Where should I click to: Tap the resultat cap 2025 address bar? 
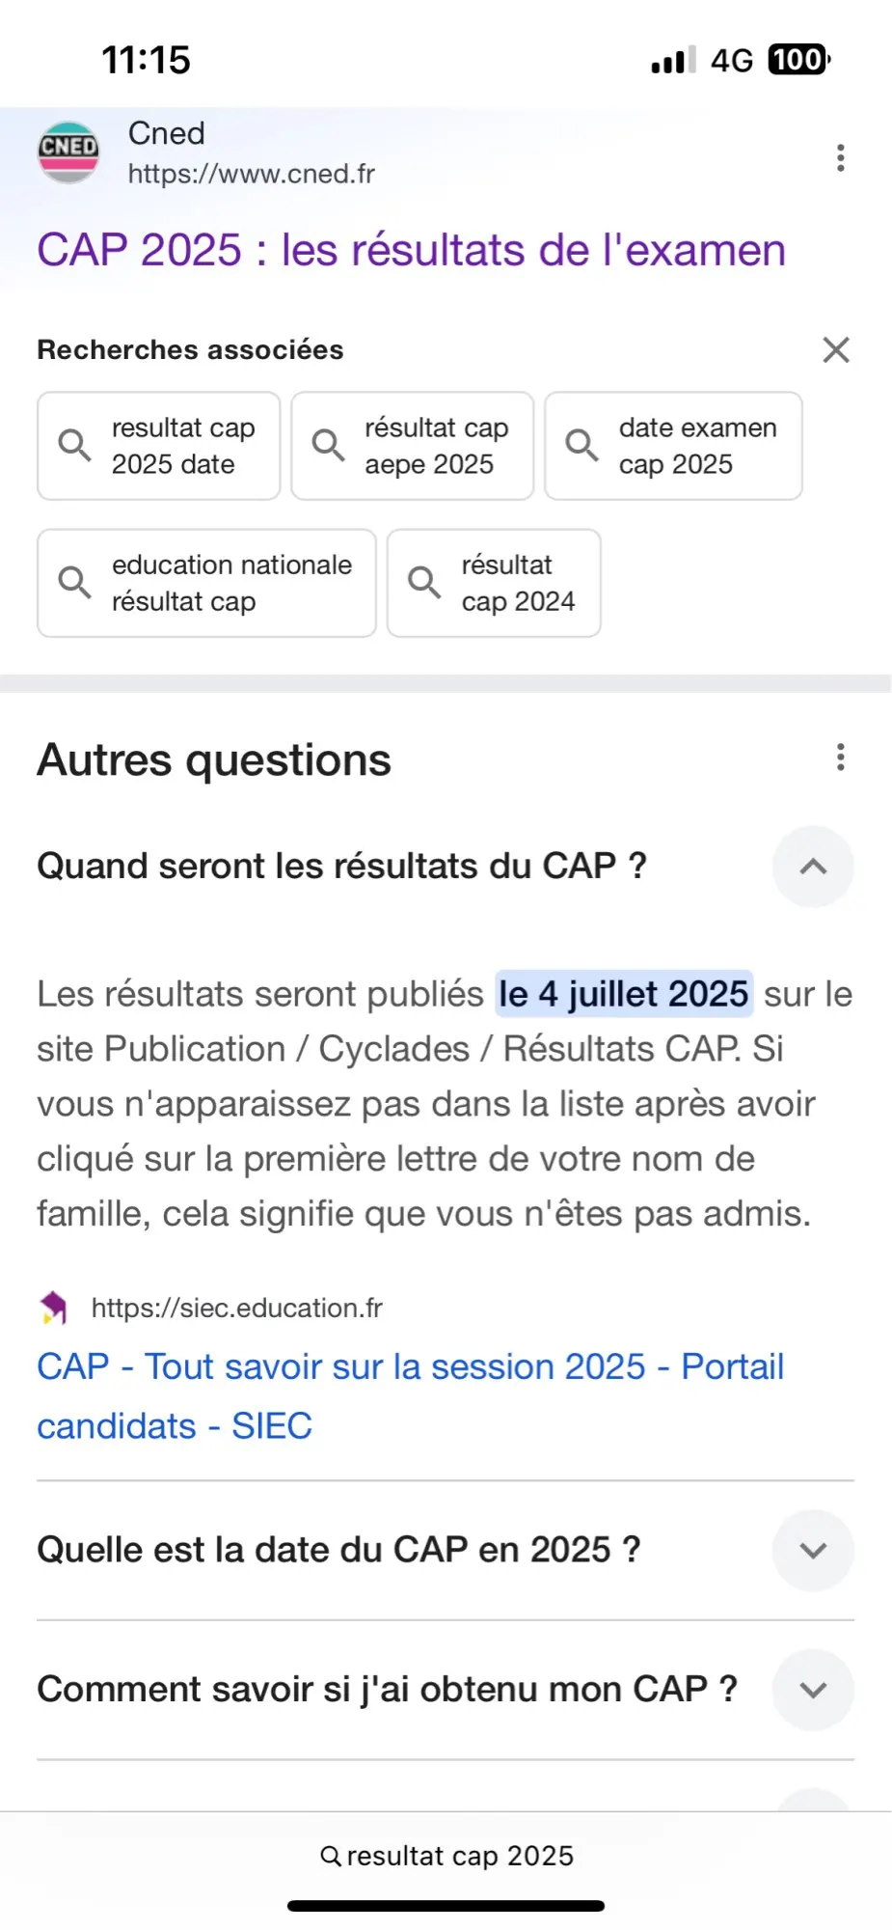coord(459,1856)
